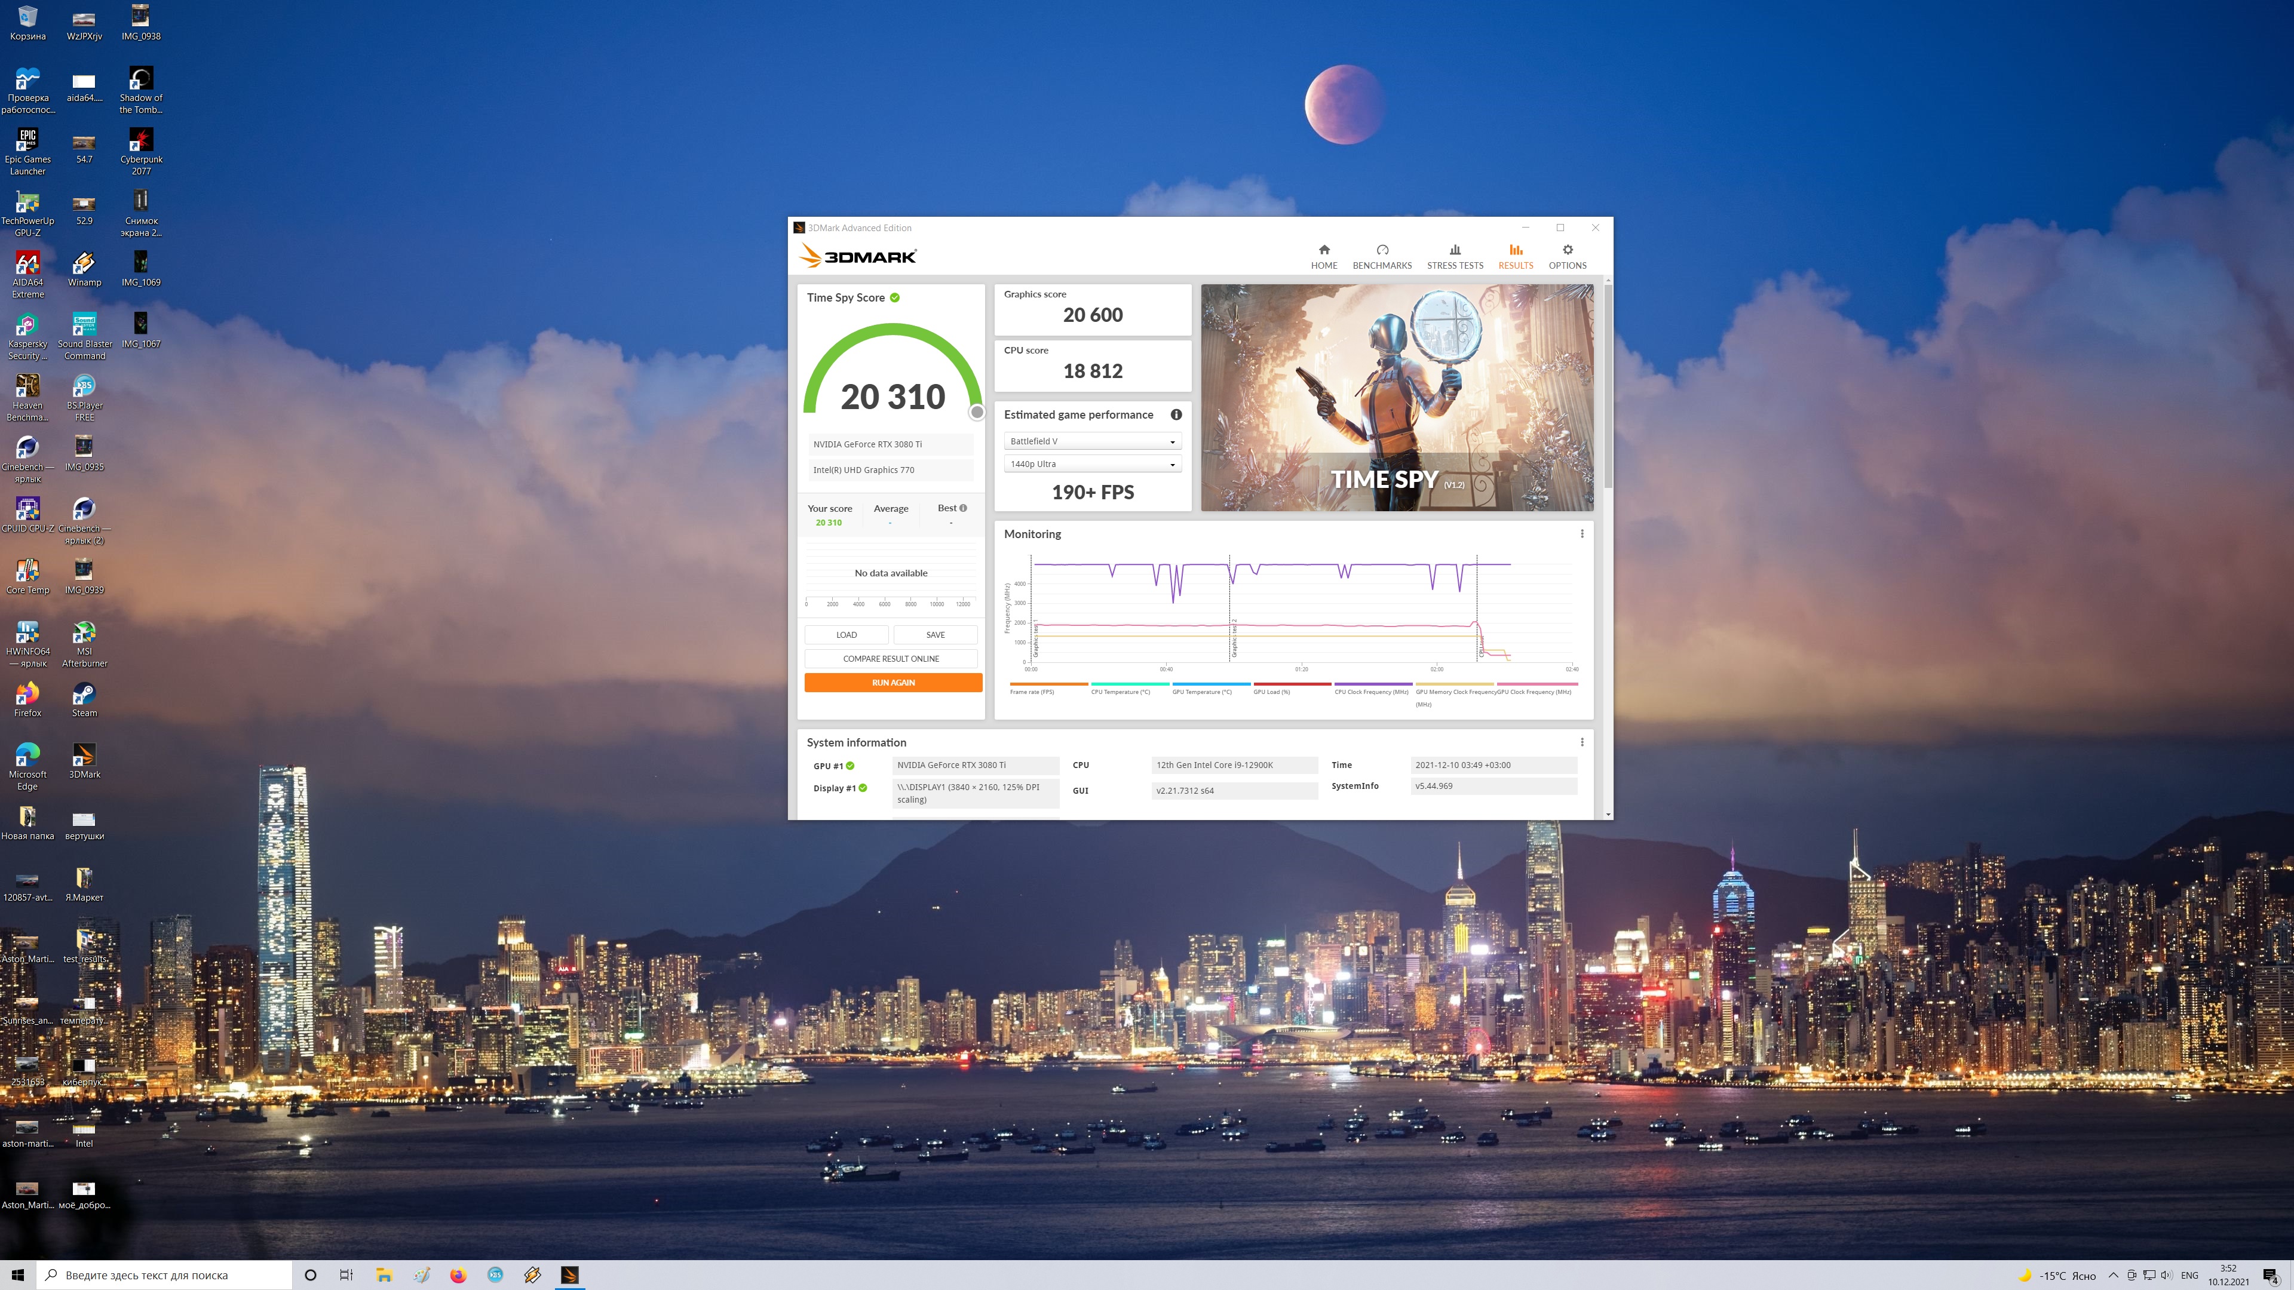Open System information three-dot menu
Viewport: 2294px width, 1290px height.
pos(1581,742)
